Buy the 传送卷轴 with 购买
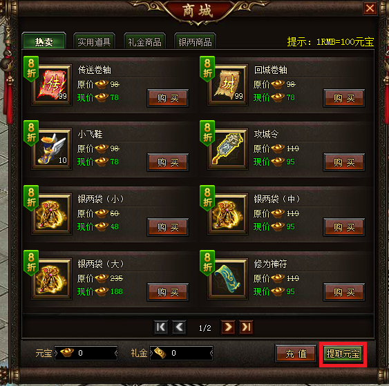Screen dimensions: 389x386 pyautogui.click(x=168, y=98)
